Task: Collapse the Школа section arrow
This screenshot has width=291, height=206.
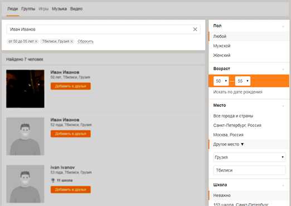Action: point(283,185)
